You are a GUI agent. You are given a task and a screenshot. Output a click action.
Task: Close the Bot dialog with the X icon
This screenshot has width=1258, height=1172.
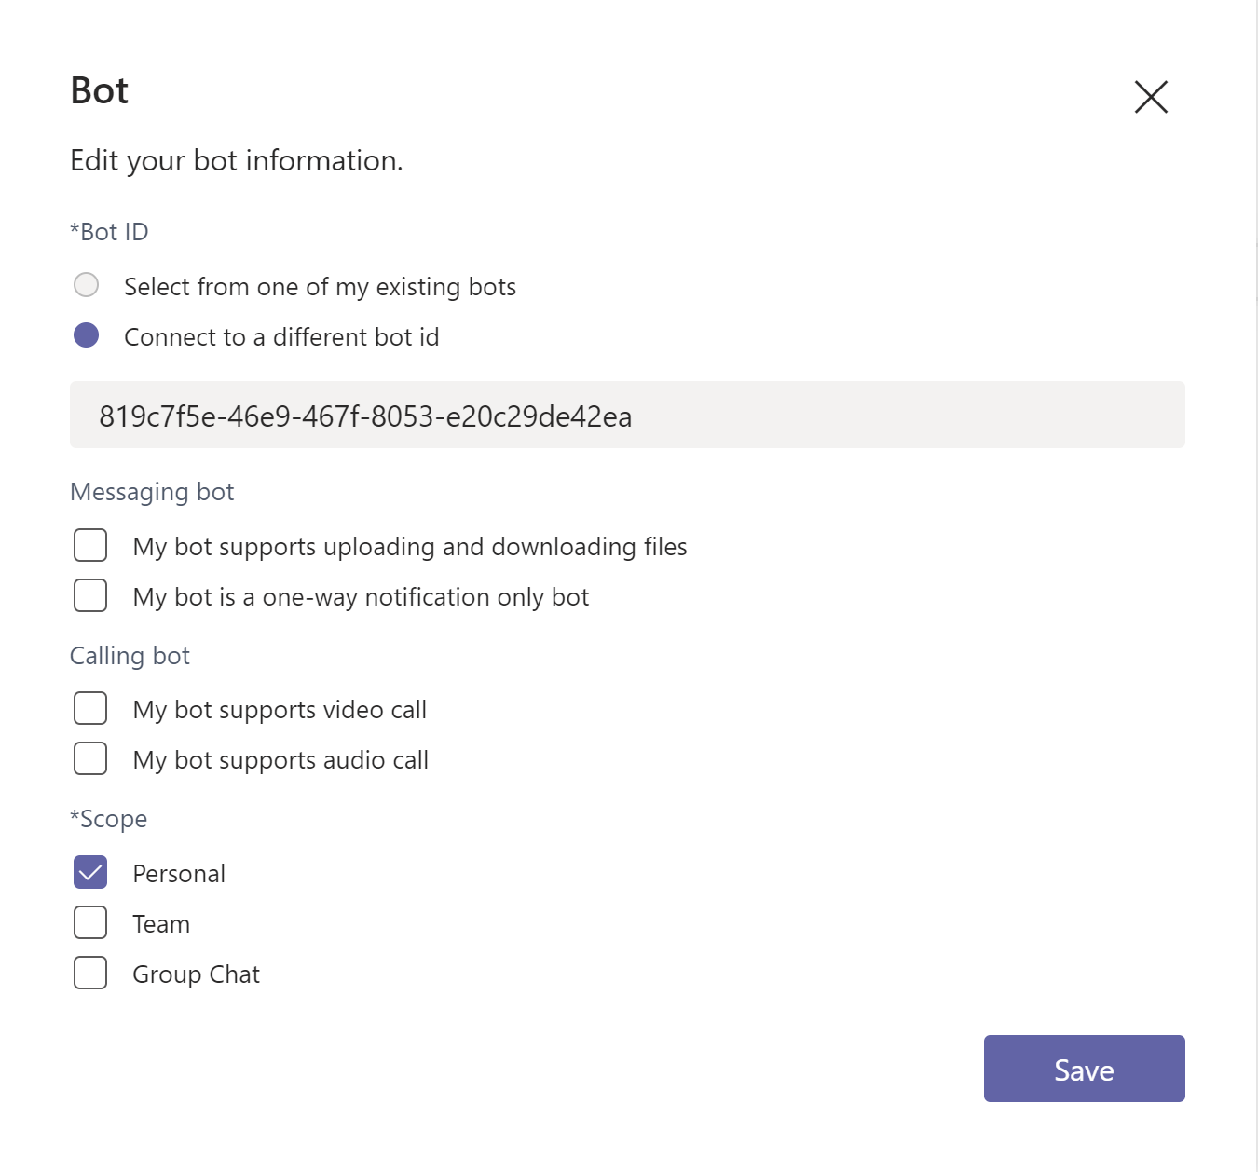[x=1151, y=97]
